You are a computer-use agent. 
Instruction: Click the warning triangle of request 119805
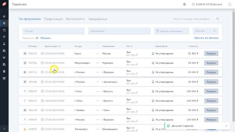click(x=25, y=129)
